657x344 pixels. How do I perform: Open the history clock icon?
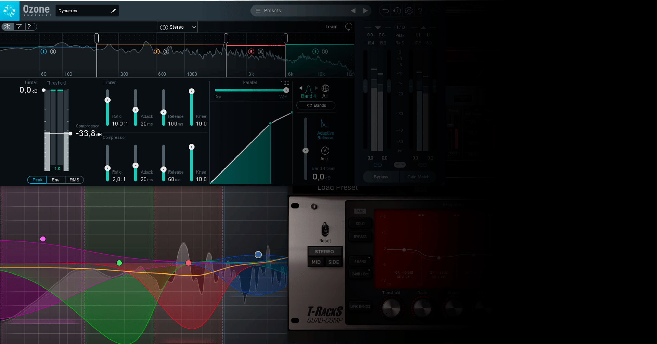tap(397, 11)
